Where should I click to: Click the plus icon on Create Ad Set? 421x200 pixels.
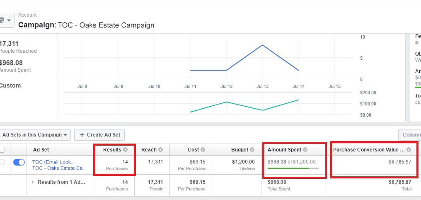(82, 135)
